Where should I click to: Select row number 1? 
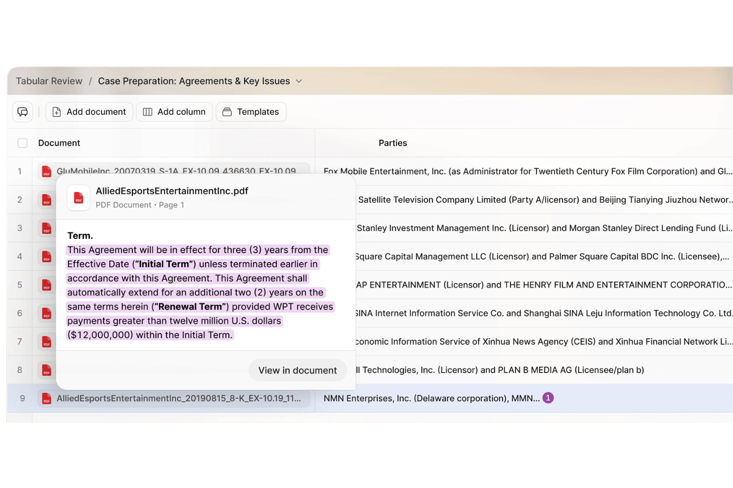[20, 171]
